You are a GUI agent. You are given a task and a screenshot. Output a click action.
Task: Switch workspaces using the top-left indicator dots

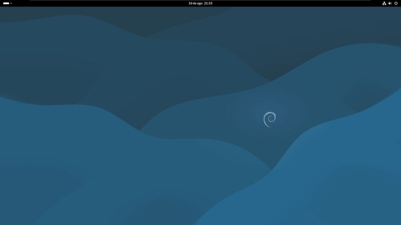pyautogui.click(x=7, y=3)
